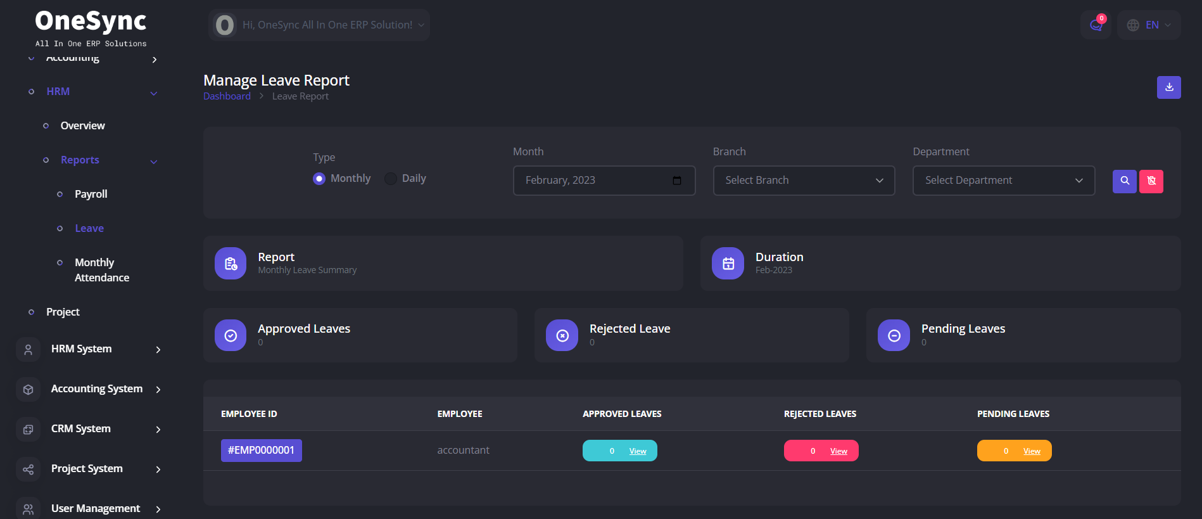Image resolution: width=1202 pixels, height=519 pixels.
Task: Click the HRM System person icon
Action: [x=28, y=350]
